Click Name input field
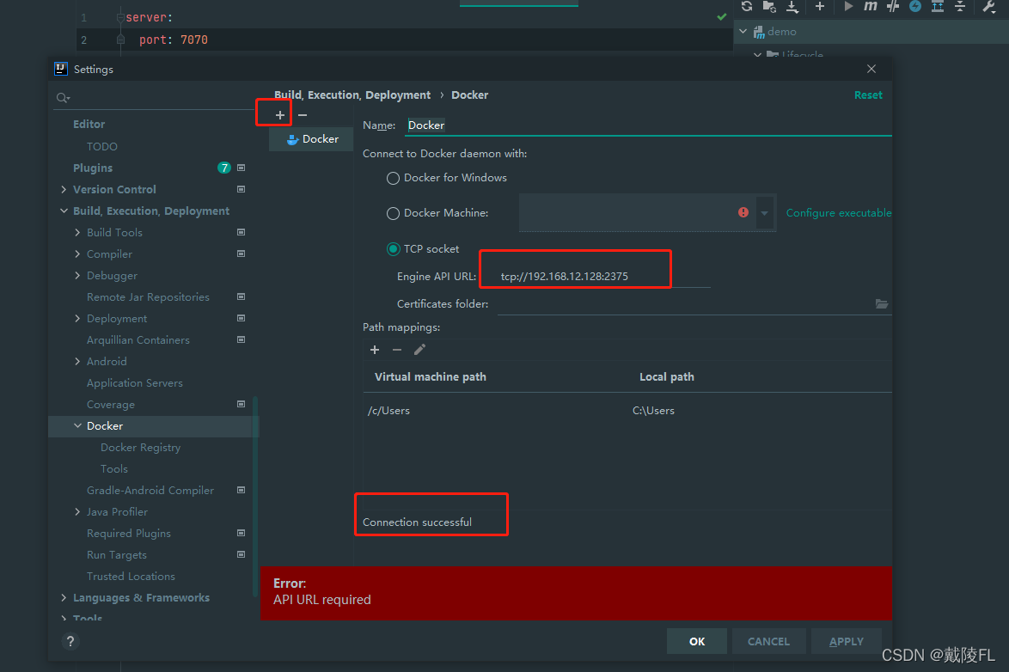The image size is (1009, 672). tap(649, 125)
